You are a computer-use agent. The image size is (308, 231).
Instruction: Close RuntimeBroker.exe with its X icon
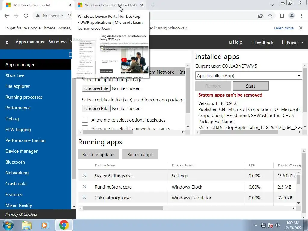[x=85, y=186]
